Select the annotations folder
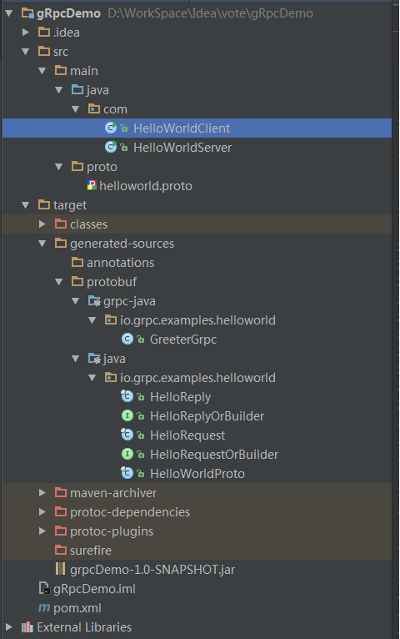Screen dimensions: 400x639 click(120, 263)
